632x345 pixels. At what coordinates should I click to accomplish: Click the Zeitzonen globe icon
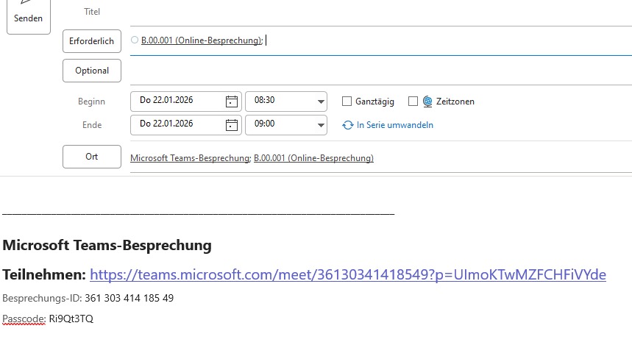[x=427, y=102]
